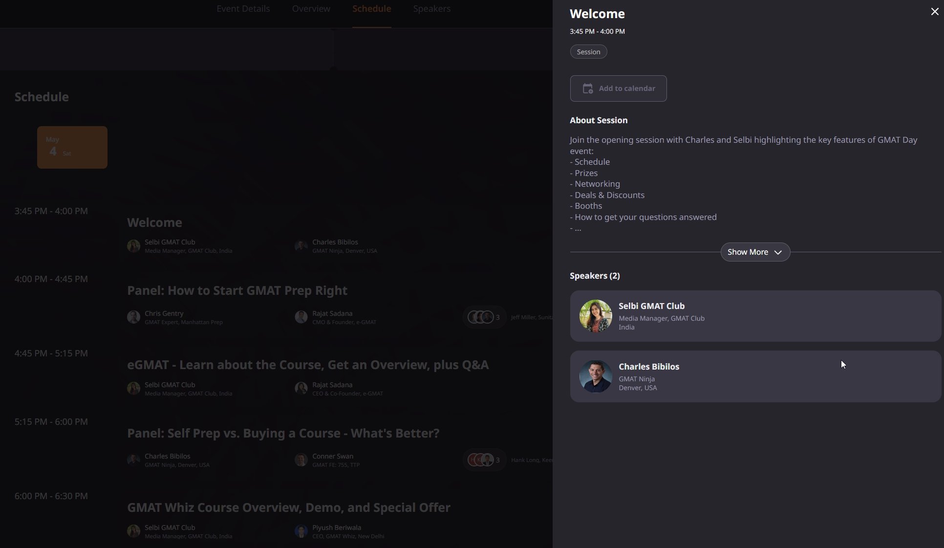Switch to the Event Details tab
The height and width of the screenshot is (548, 944).
(243, 9)
